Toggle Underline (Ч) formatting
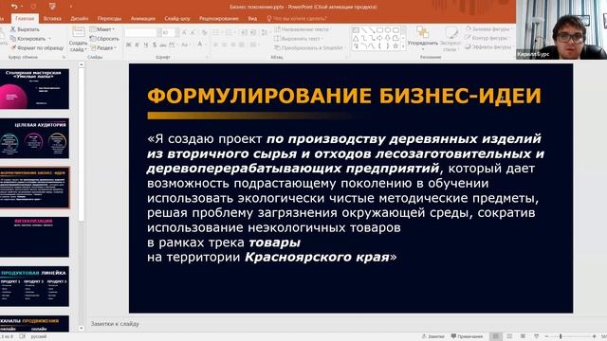607x341 pixels. [146, 45]
